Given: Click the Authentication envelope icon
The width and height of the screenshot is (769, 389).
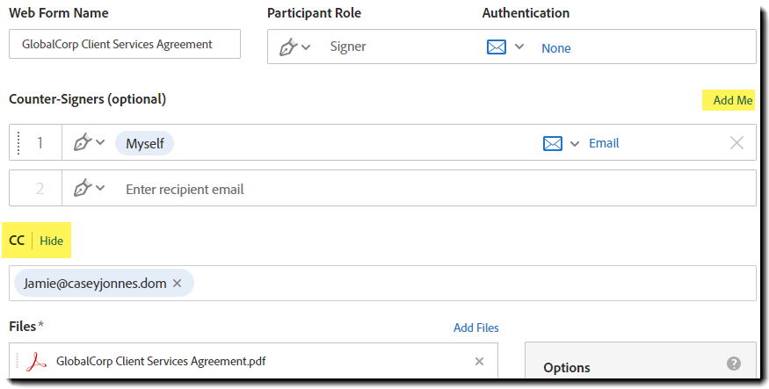Looking at the screenshot, I should pos(497,47).
